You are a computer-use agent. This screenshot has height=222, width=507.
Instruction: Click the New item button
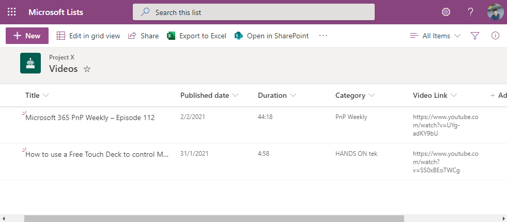point(27,36)
